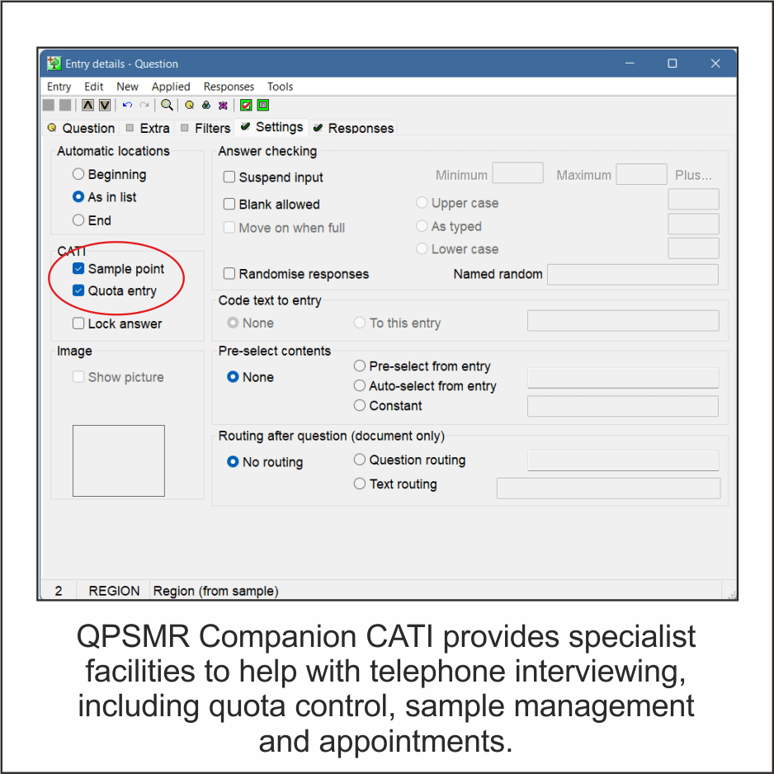
Task: Click the Constant value input field
Action: pyautogui.click(x=622, y=406)
